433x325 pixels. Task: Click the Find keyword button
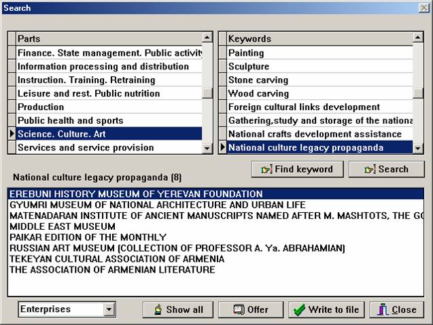[x=297, y=169]
